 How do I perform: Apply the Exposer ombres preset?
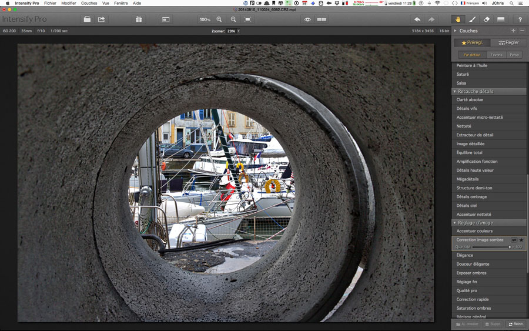click(x=489, y=273)
